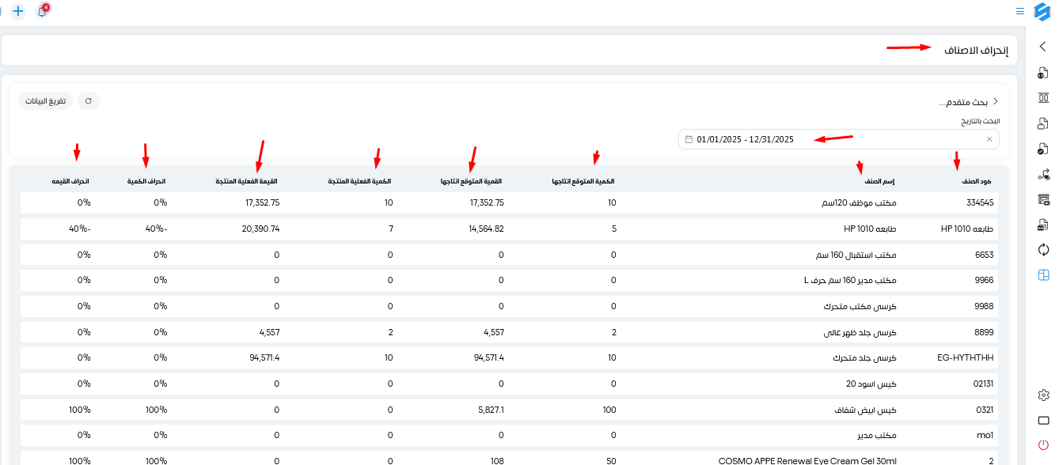Select item code 02131
The height and width of the screenshot is (465, 1059).
[982, 384]
